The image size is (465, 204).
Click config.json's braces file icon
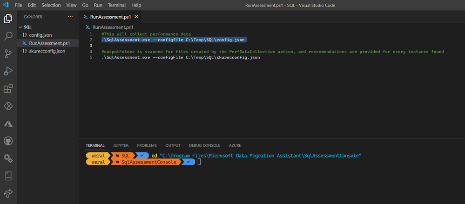point(25,35)
